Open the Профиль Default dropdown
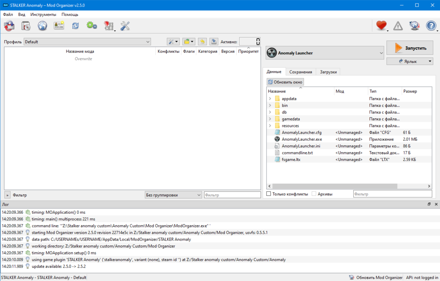This screenshot has height=281, width=440. click(87, 42)
